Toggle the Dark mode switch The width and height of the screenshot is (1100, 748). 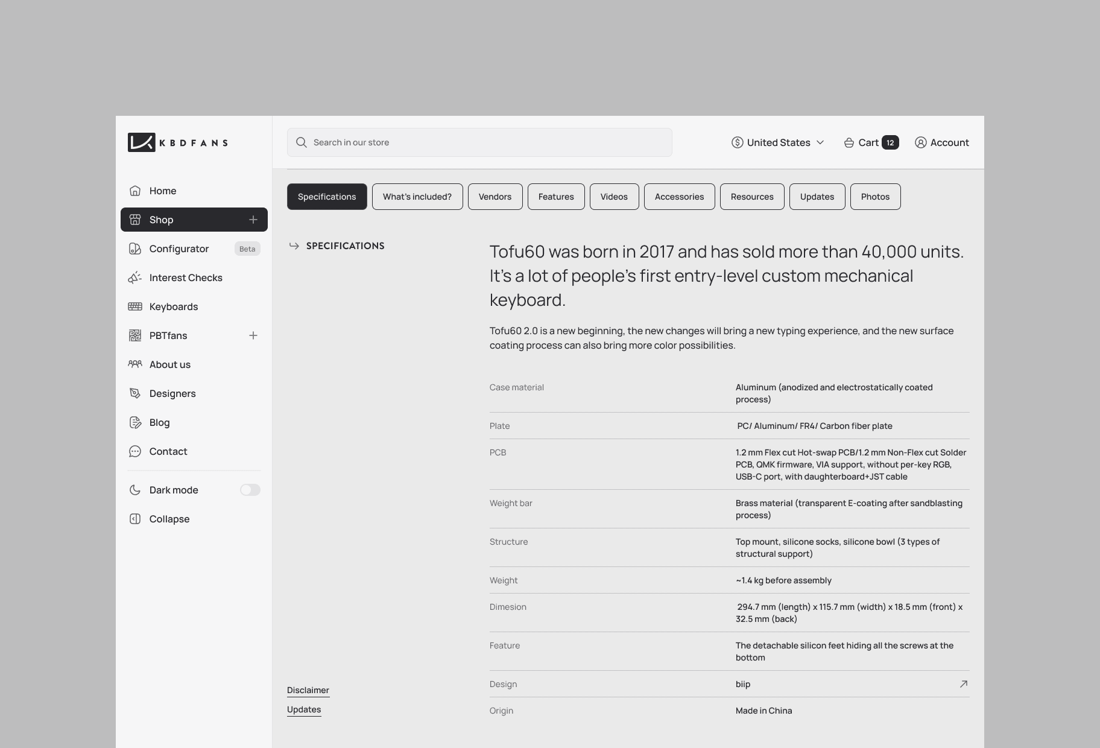[250, 490]
